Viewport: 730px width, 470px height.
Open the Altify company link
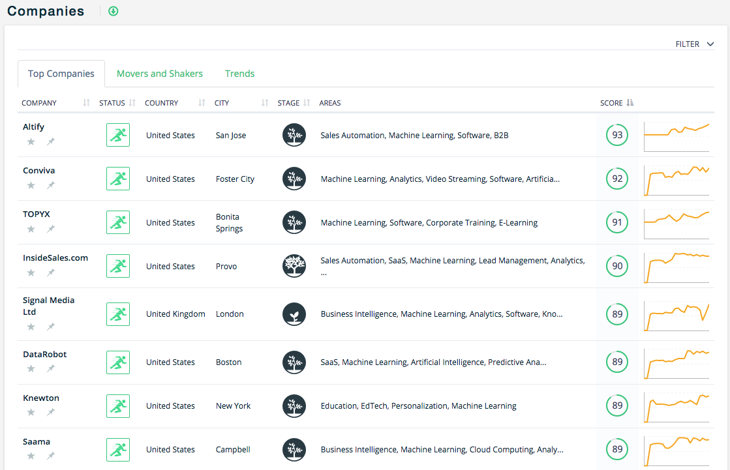33,126
